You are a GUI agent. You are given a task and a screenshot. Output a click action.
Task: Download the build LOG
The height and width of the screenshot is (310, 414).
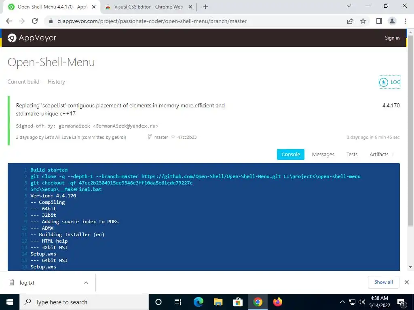[x=390, y=82]
